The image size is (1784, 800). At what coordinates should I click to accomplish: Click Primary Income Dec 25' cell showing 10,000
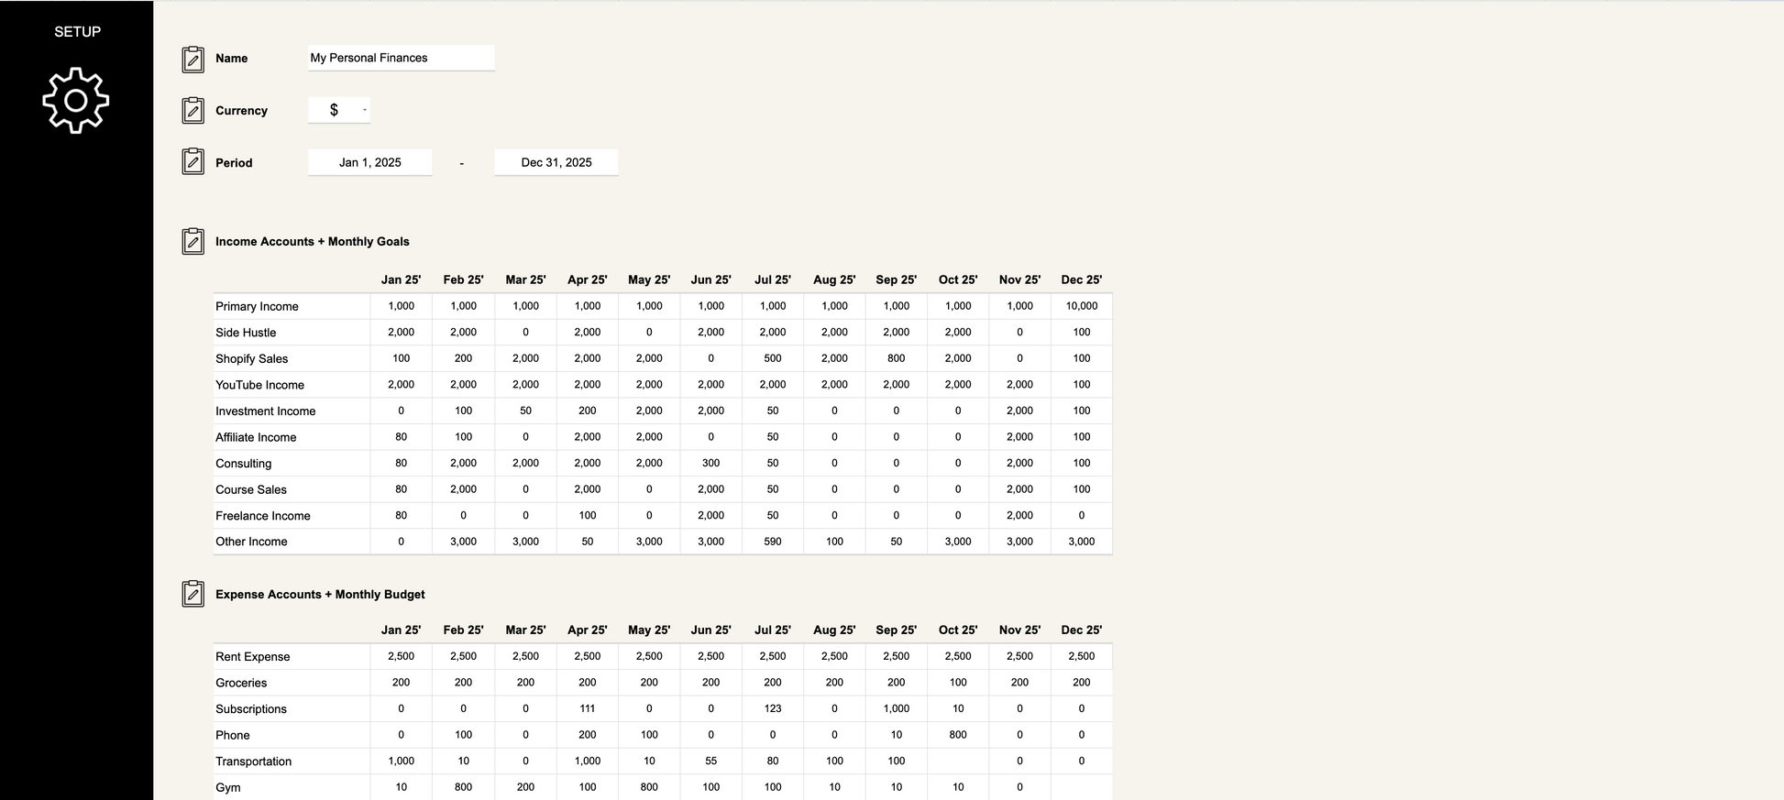click(1081, 306)
